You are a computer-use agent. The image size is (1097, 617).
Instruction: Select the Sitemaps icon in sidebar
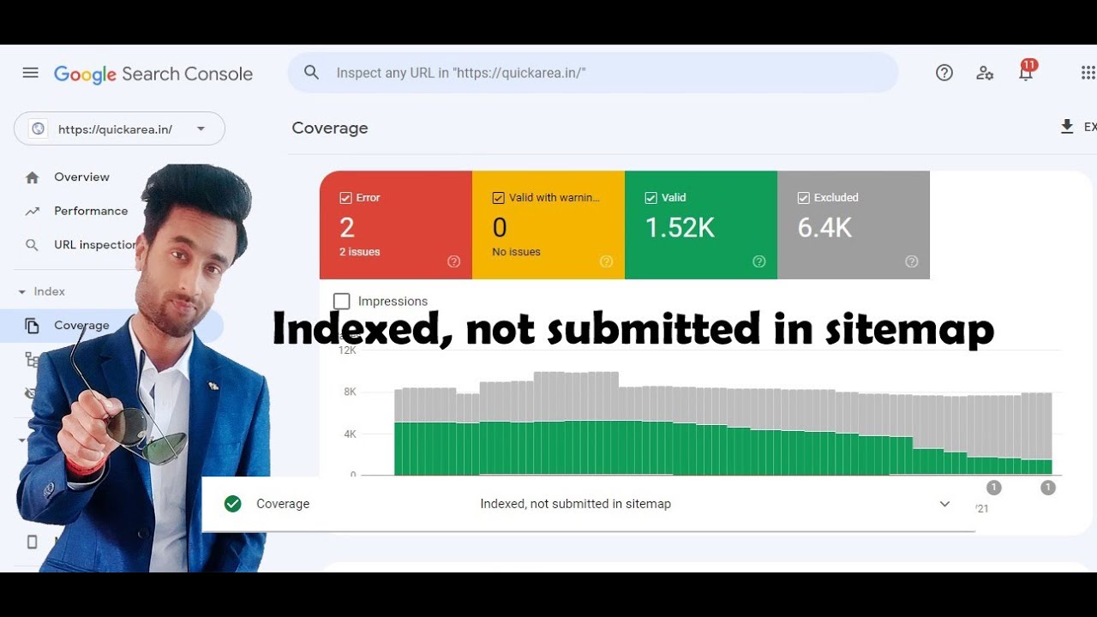pos(33,360)
